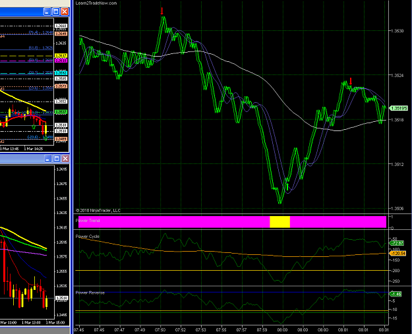Viewport: 412px width, 334px height.
Task: Click the 1.3615 price axis value
Action: click(x=62, y=227)
